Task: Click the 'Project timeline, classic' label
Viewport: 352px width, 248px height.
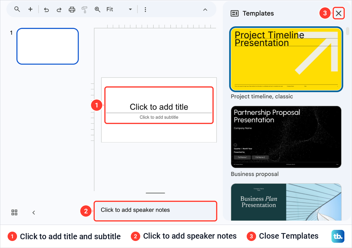Action: 262,96
